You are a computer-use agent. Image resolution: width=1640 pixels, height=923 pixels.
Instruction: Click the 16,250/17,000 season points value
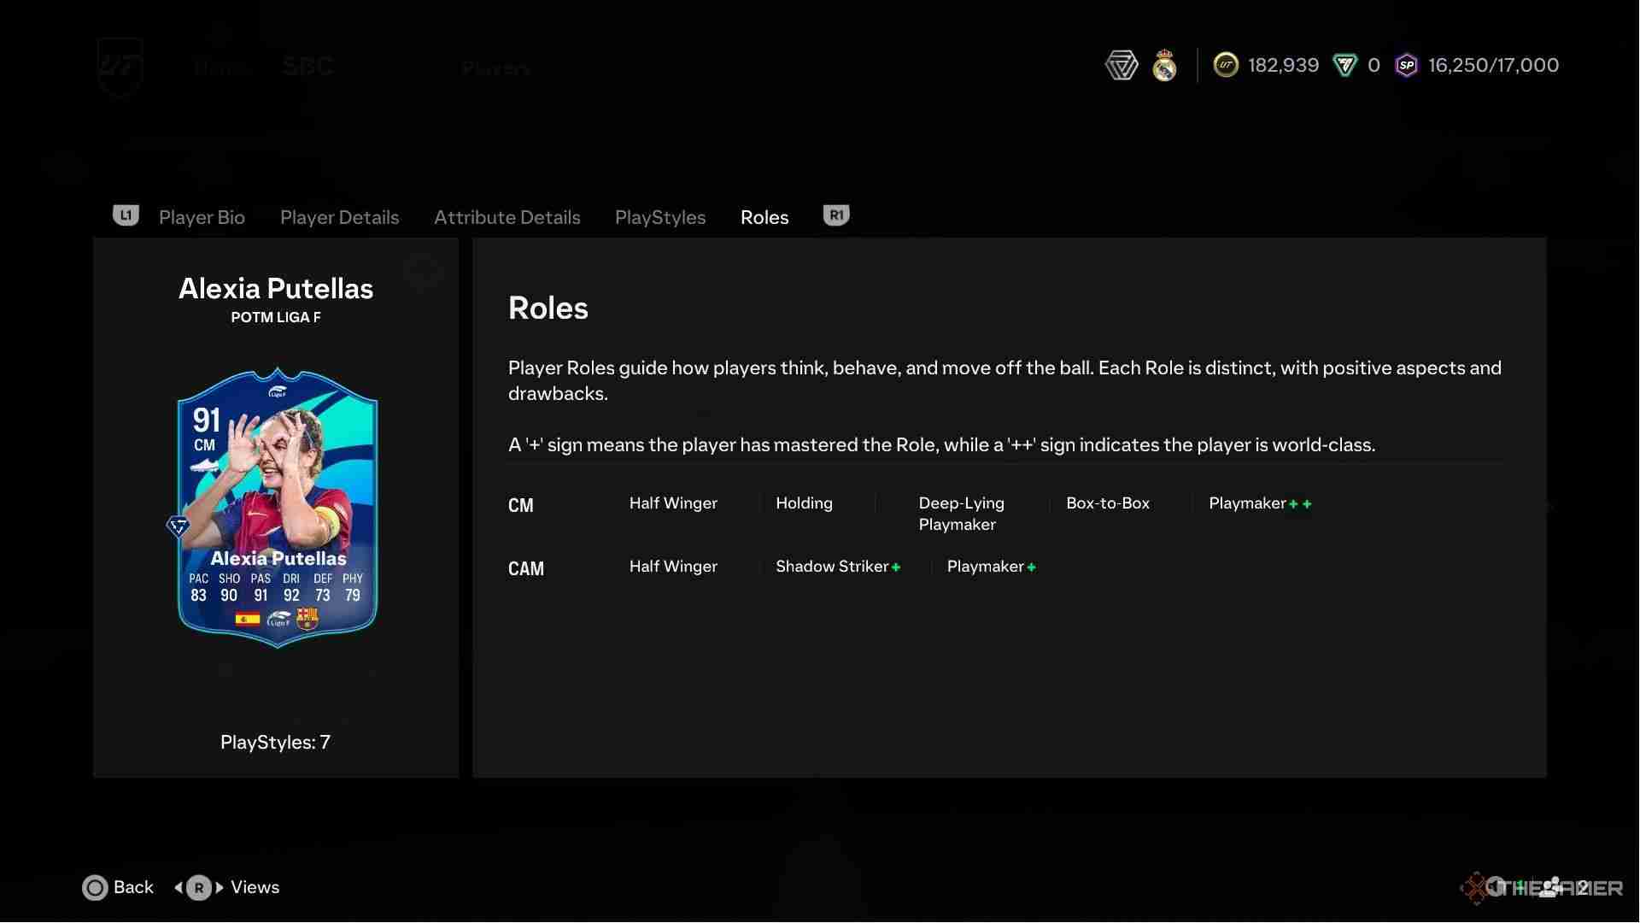[x=1493, y=65]
